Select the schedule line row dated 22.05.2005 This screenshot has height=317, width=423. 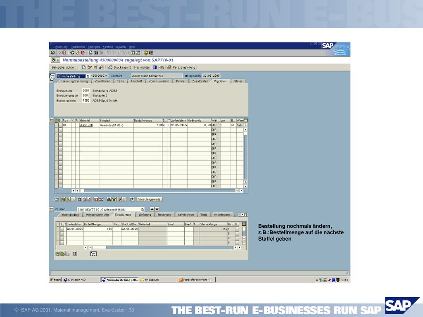pos(62,229)
